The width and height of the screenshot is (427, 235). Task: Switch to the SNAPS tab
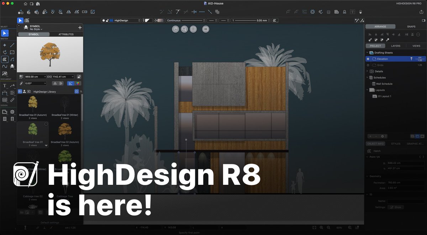(411, 27)
